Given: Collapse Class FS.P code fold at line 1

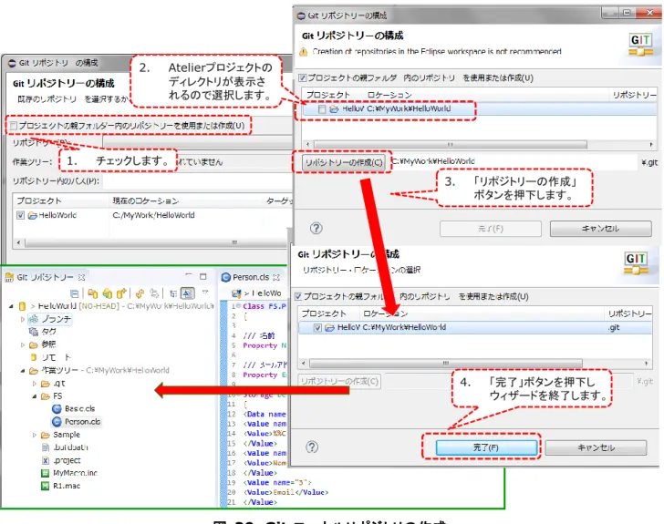Looking at the screenshot, I should (x=238, y=305).
